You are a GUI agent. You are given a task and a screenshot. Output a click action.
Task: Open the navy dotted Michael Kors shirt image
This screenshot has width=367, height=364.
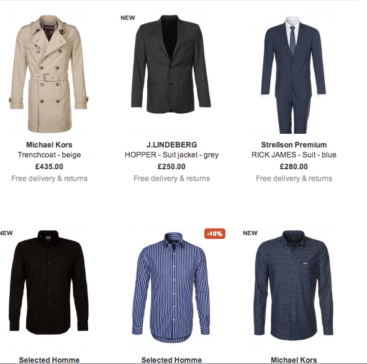click(x=294, y=285)
